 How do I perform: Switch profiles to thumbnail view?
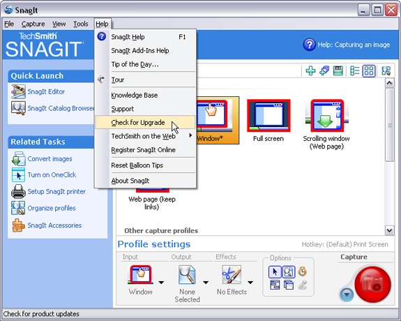pos(369,71)
